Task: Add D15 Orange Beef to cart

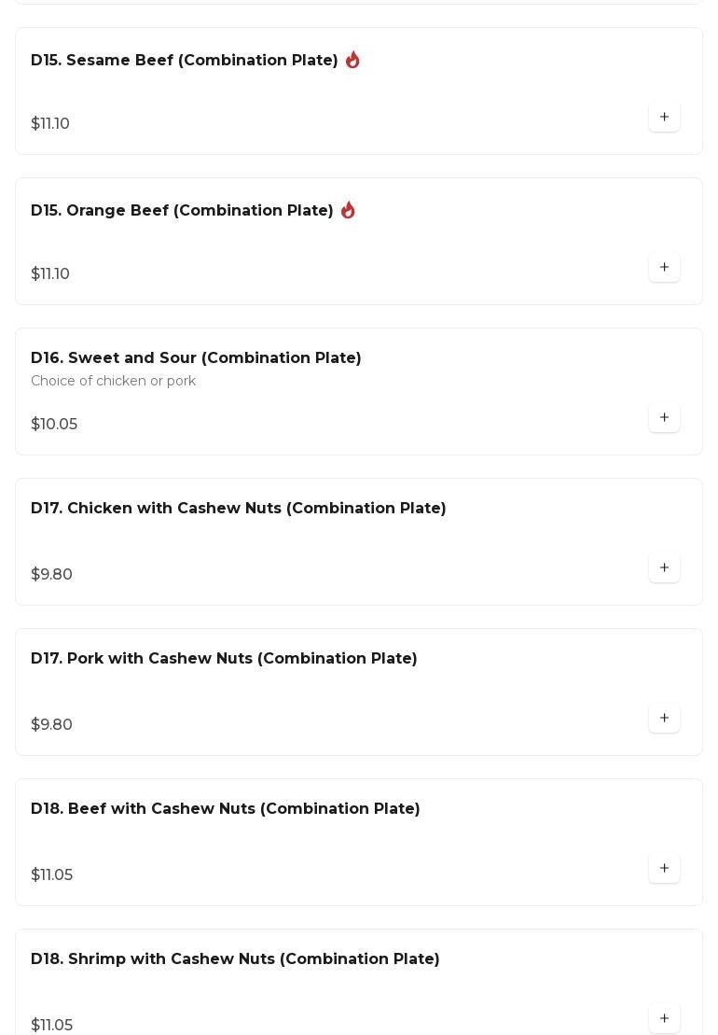Action: click(664, 268)
